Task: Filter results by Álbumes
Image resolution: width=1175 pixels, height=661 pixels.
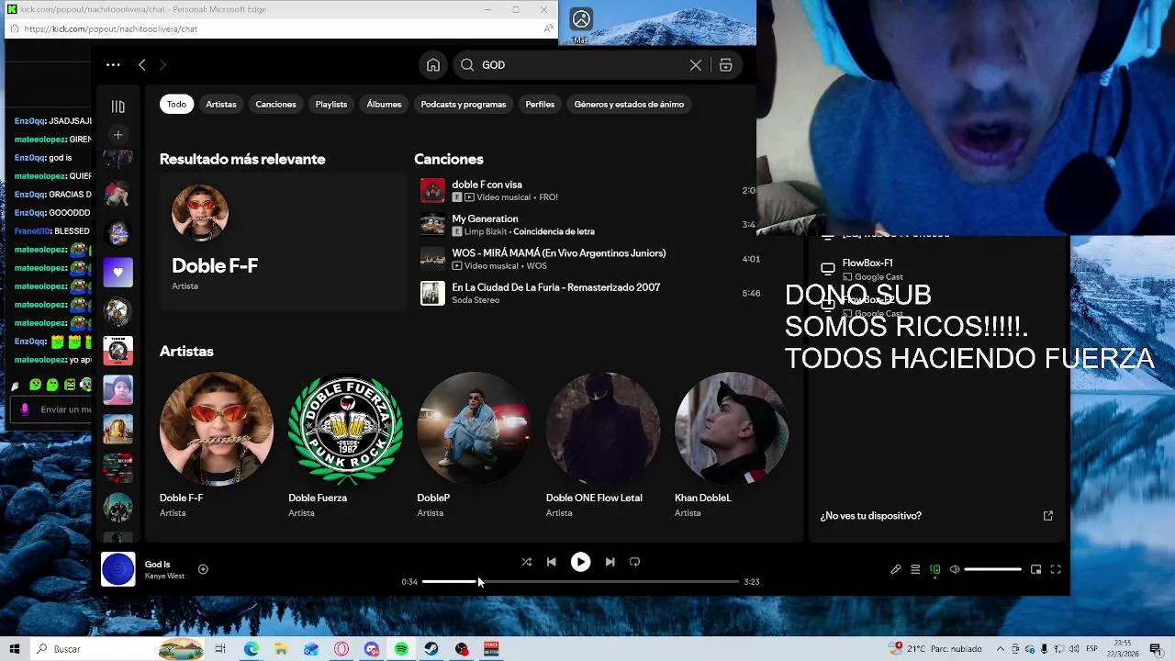Action: tap(384, 104)
